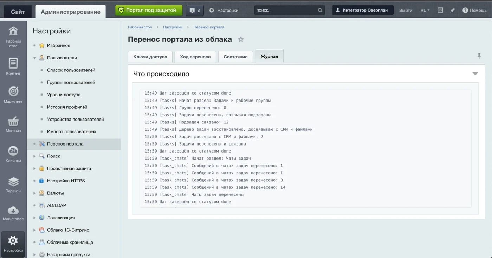Expand the Настройки продукта node
This screenshot has height=258, width=492.
point(34,254)
